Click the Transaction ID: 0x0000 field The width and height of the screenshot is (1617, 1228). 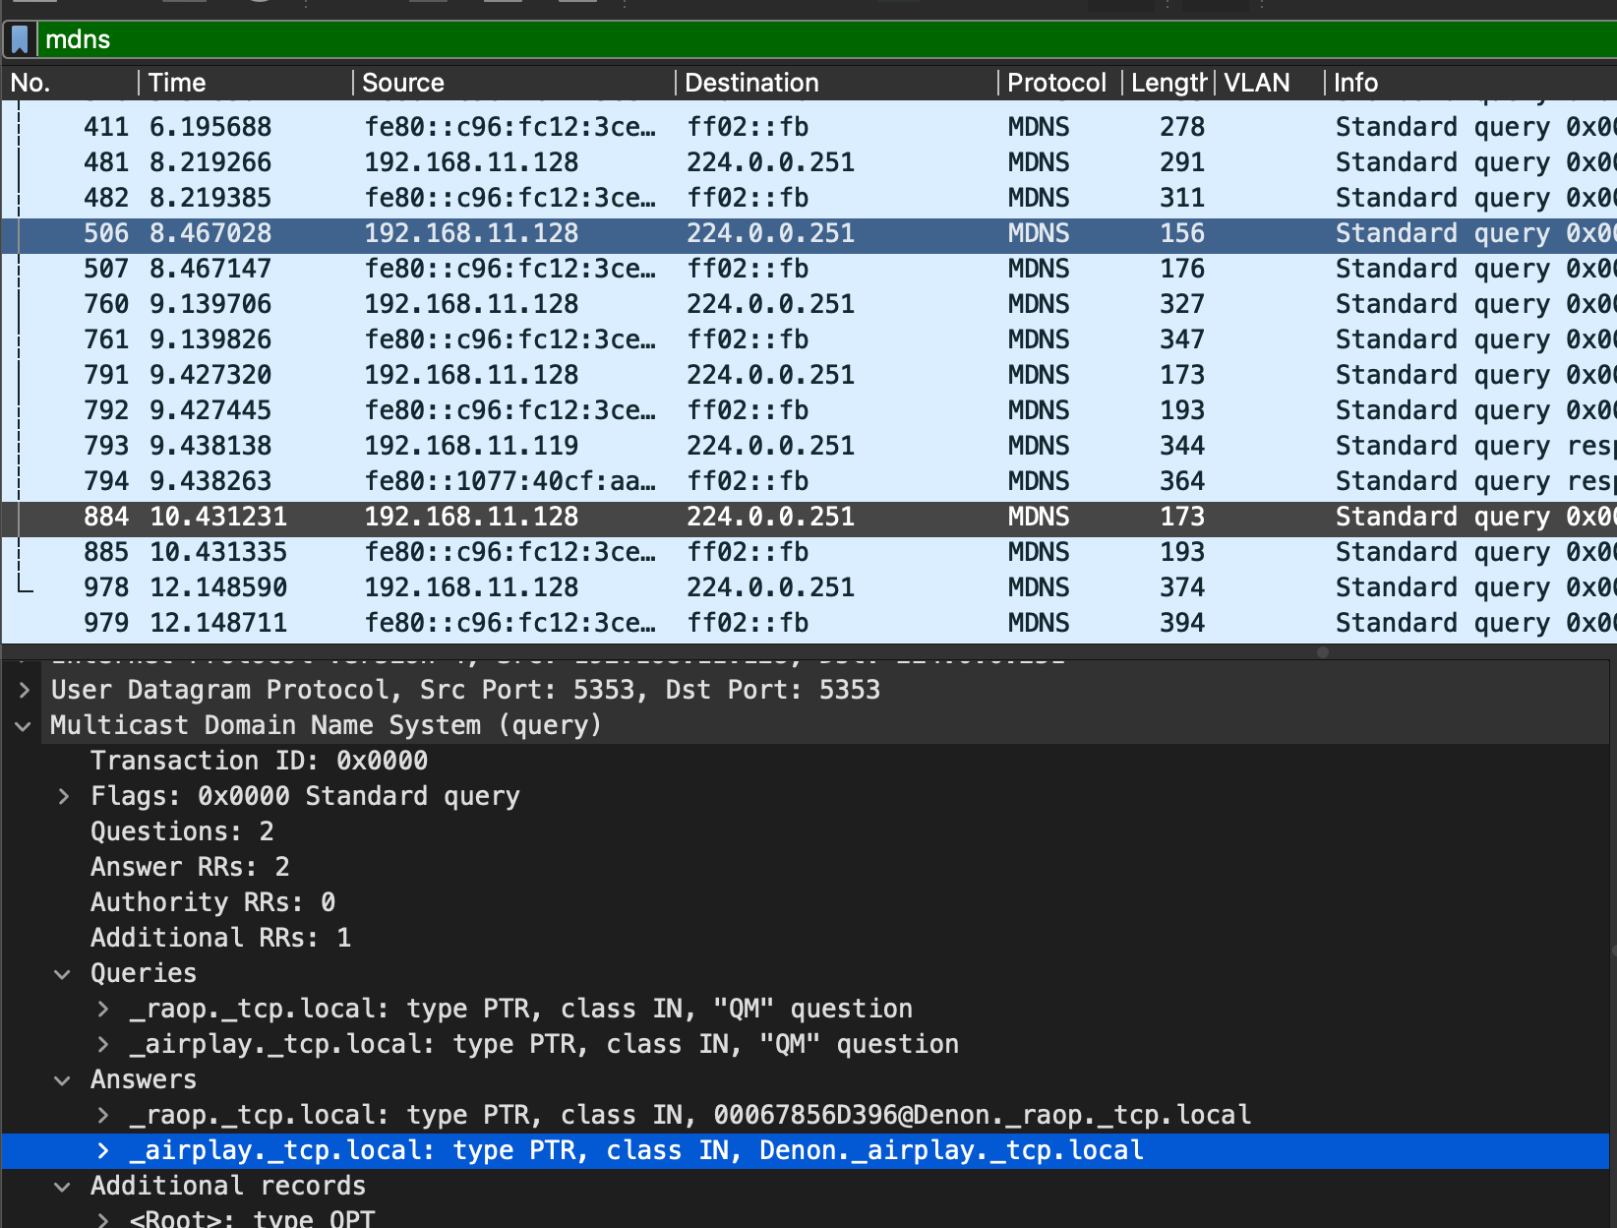pos(259,761)
